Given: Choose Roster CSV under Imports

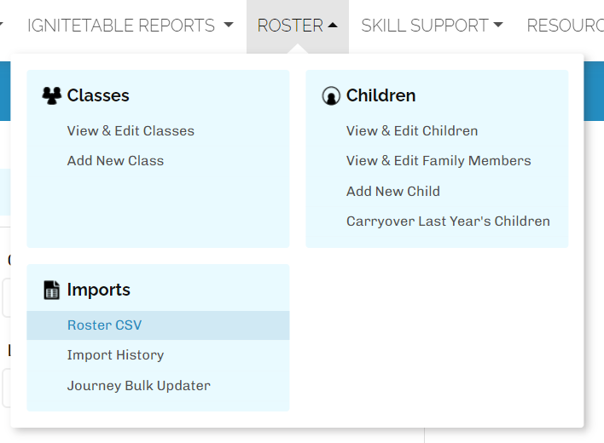Looking at the screenshot, I should click(x=104, y=325).
